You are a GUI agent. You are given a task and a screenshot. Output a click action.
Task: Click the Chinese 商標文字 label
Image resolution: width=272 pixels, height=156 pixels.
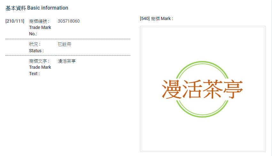[x=39, y=61]
